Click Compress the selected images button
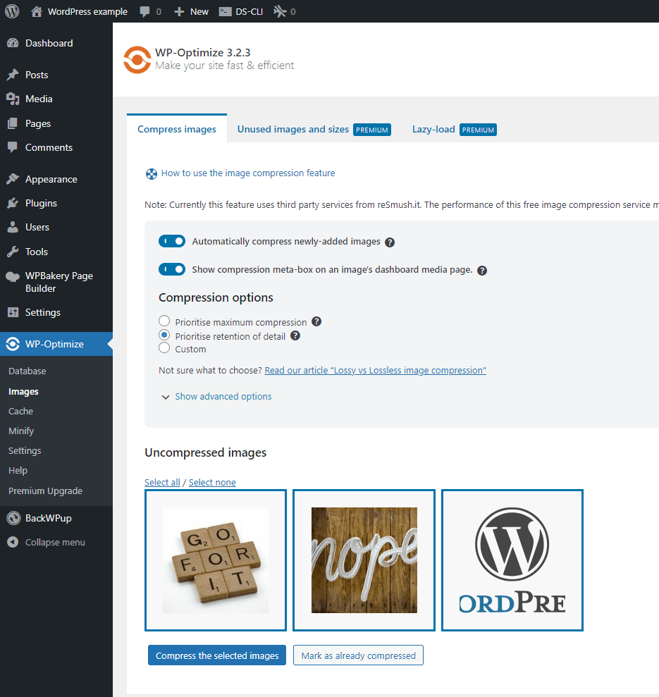The height and width of the screenshot is (697, 659). coord(217,655)
